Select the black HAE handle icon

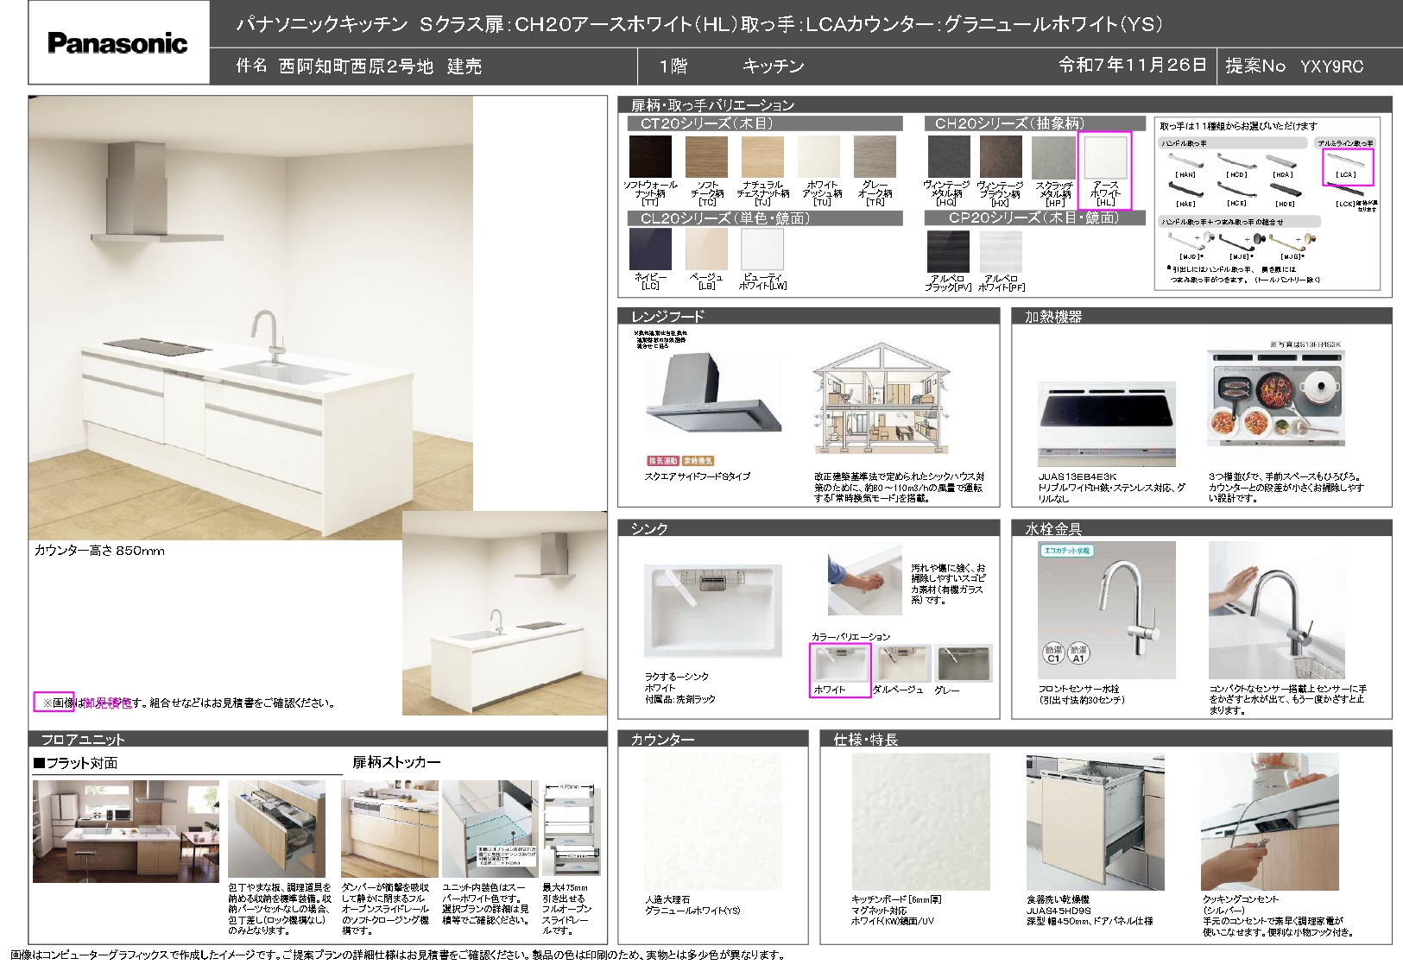1185,190
